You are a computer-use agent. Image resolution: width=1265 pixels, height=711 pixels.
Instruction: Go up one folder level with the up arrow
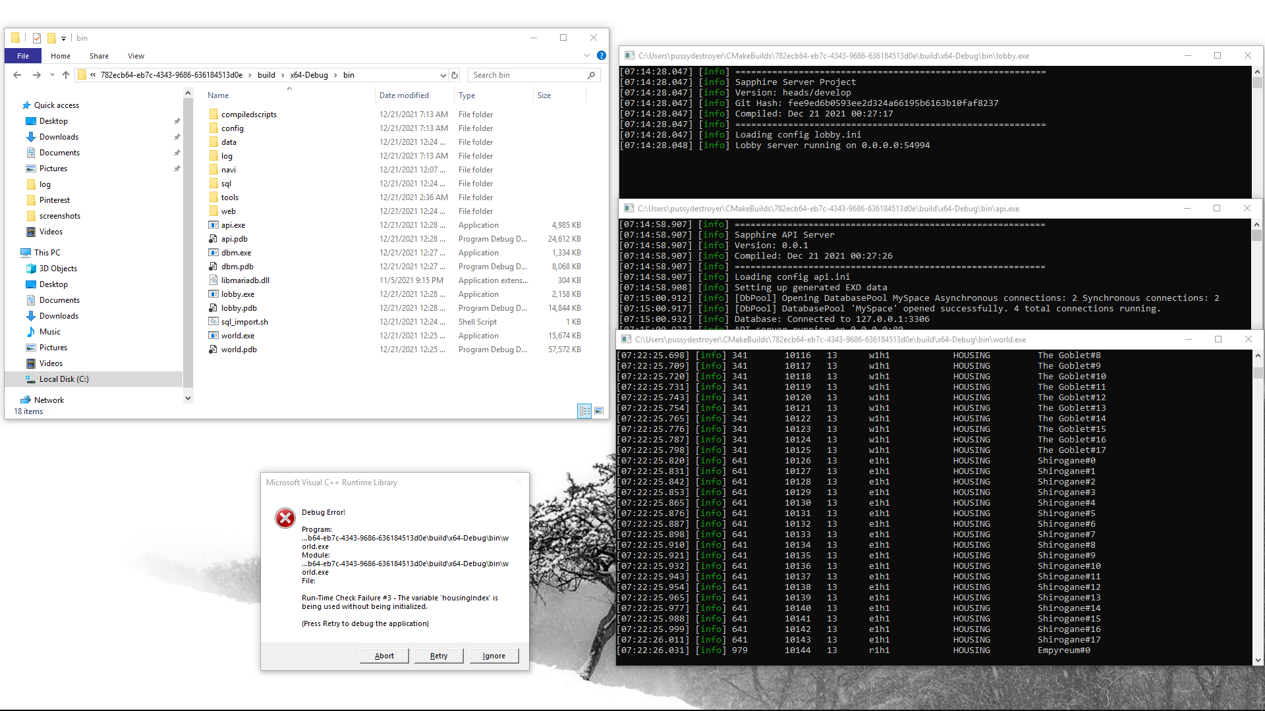(65, 75)
